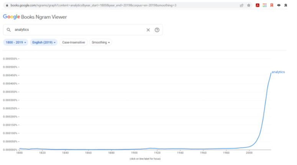This screenshot has width=297, height=165.
Task: Clear the search query with X
Action: 148,30
